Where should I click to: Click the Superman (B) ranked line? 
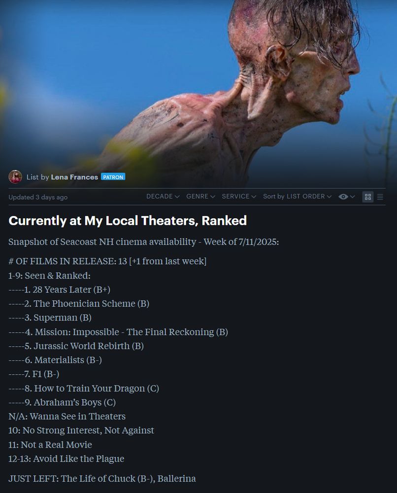click(50, 317)
